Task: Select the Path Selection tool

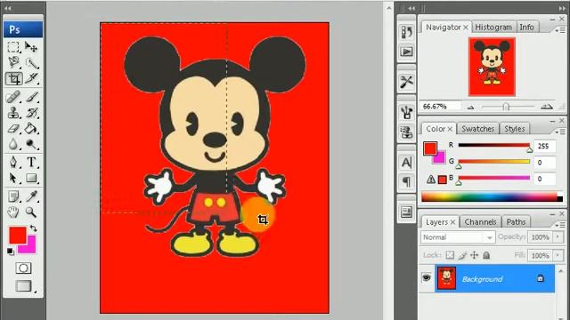Action: [x=13, y=178]
